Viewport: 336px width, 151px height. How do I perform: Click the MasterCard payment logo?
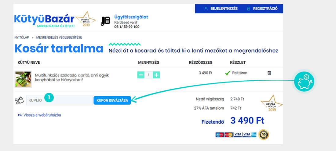click(x=229, y=135)
